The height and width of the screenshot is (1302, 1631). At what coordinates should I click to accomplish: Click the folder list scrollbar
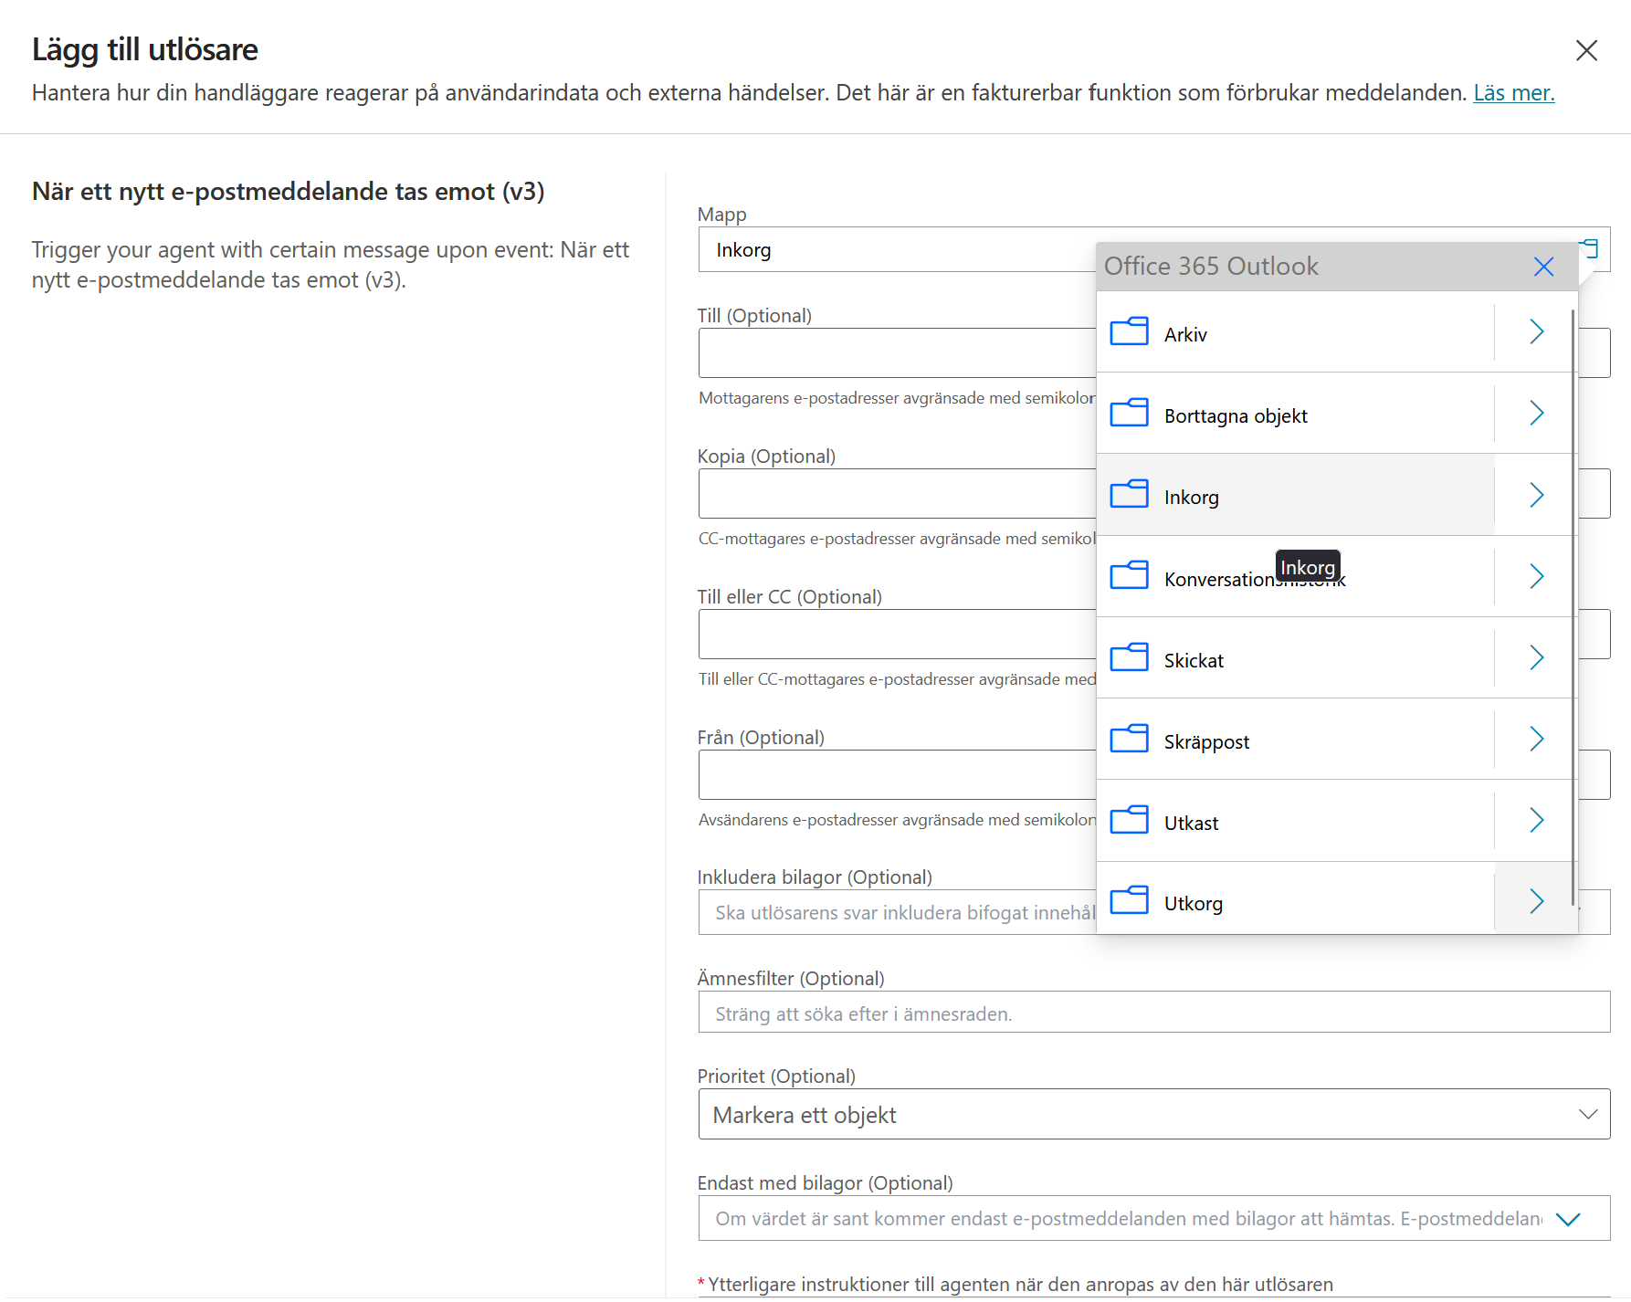pos(1573,607)
